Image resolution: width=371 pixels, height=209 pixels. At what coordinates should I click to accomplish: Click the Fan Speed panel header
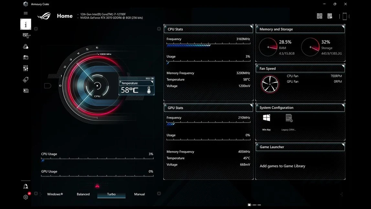(x=300, y=68)
